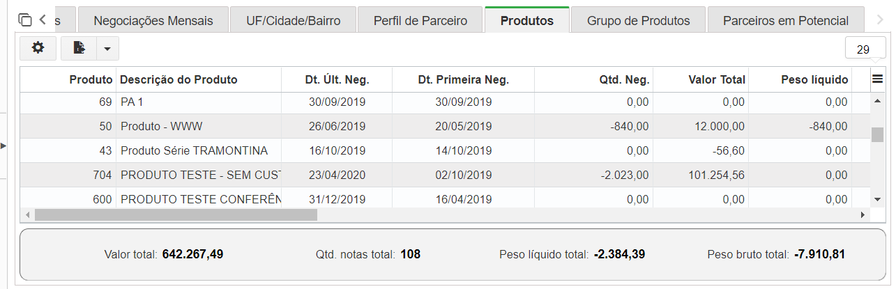Image resolution: width=896 pixels, height=289 pixels.
Task: Open the grid column menu icon
Action: [878, 79]
